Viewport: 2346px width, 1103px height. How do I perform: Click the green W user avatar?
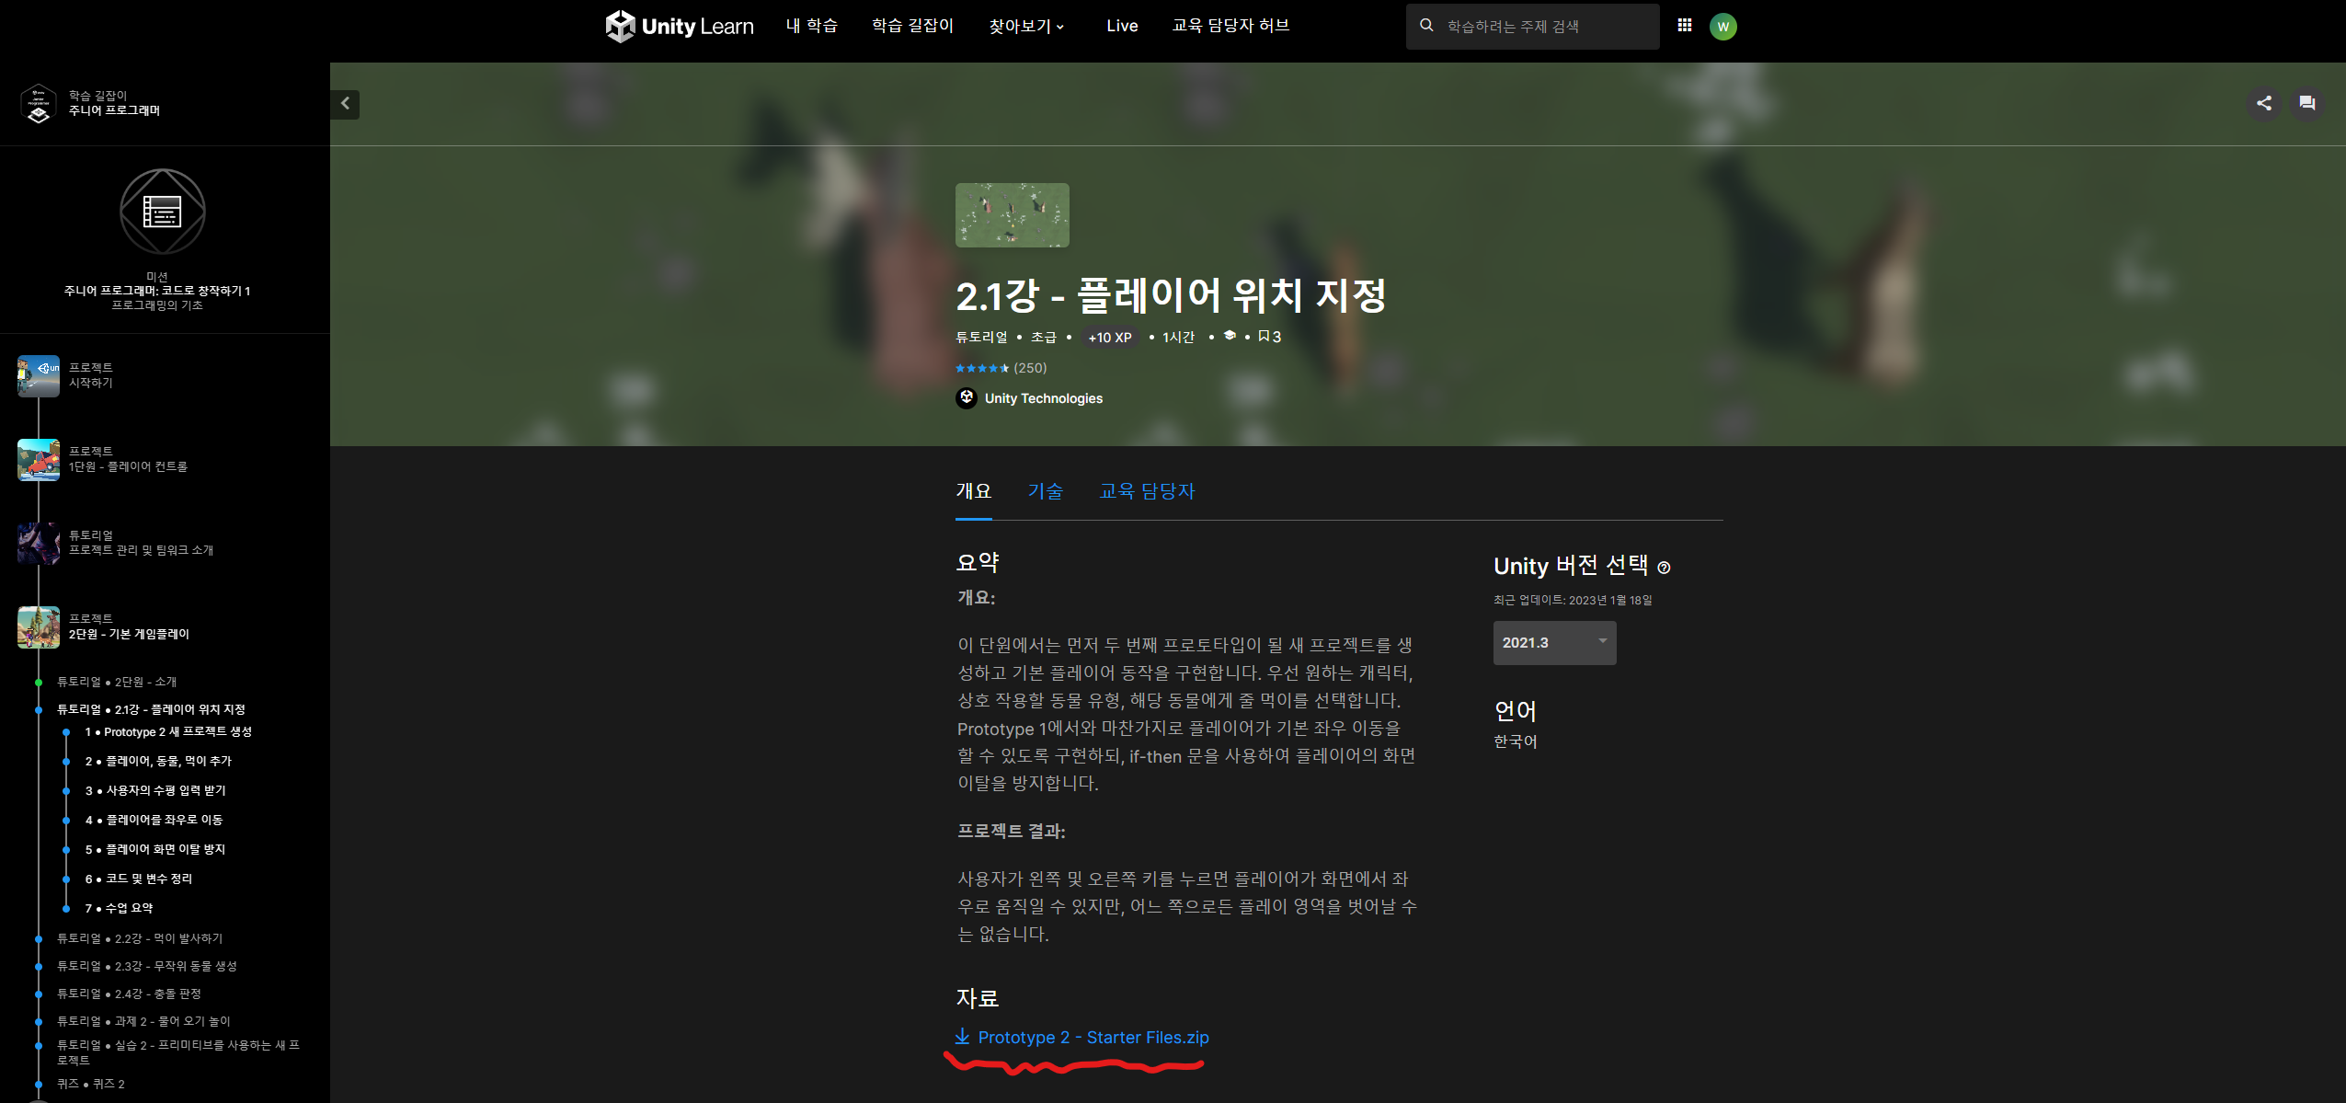point(1722,27)
